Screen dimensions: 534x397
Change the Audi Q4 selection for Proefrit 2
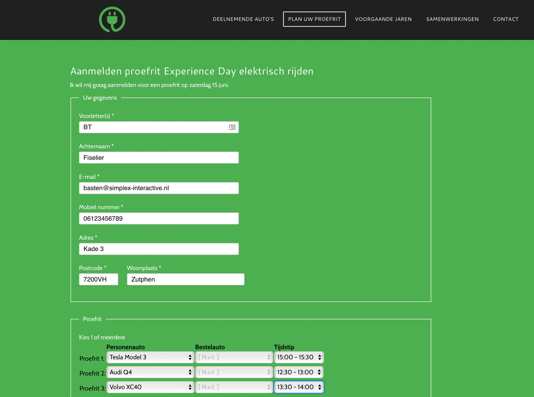click(x=150, y=372)
